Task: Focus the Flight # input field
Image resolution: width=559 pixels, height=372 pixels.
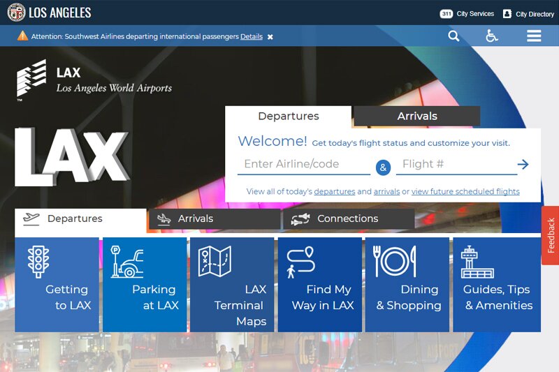Action: 456,164
